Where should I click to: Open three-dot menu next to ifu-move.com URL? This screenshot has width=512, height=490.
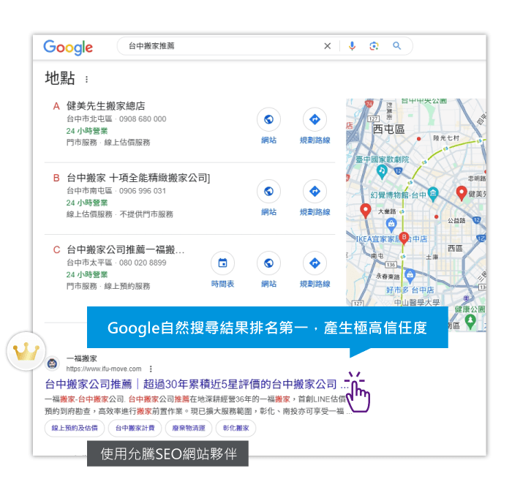151,369
